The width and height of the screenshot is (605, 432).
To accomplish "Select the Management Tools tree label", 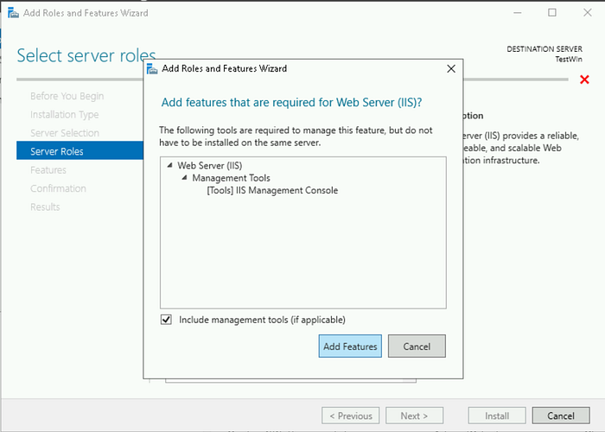I will 231,178.
